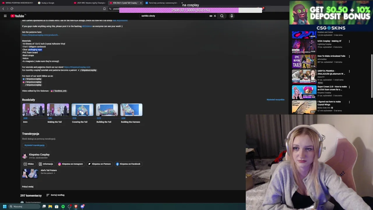The height and width of the screenshot is (210, 373).
Task: Open options for Super Crown 2.0 video
Action: pyautogui.click(x=349, y=87)
